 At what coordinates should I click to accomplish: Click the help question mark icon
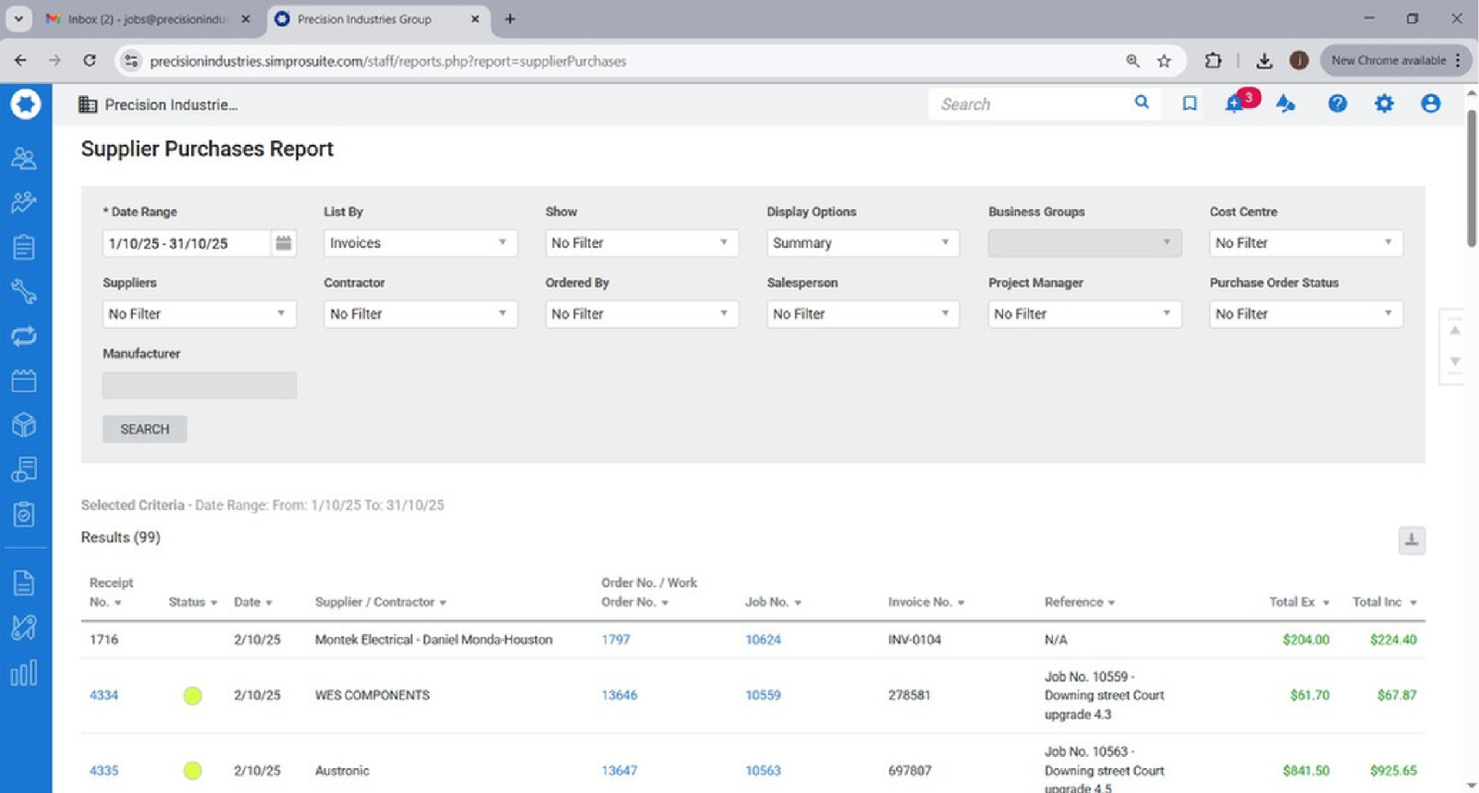pos(1337,104)
